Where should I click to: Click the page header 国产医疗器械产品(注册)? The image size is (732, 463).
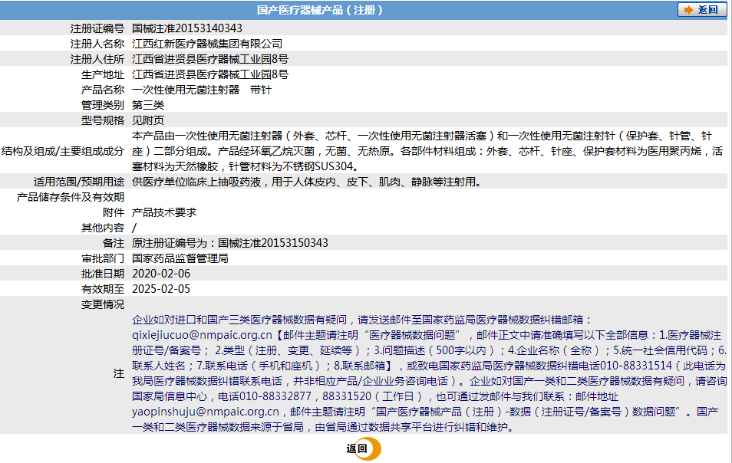point(320,10)
